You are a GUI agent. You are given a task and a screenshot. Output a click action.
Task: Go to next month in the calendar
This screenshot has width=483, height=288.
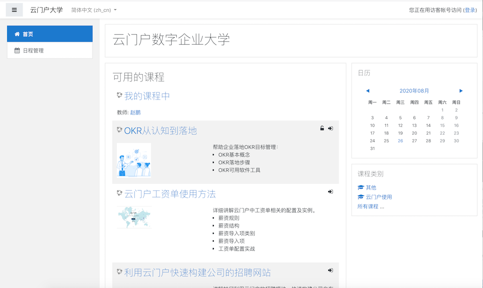pyautogui.click(x=461, y=91)
